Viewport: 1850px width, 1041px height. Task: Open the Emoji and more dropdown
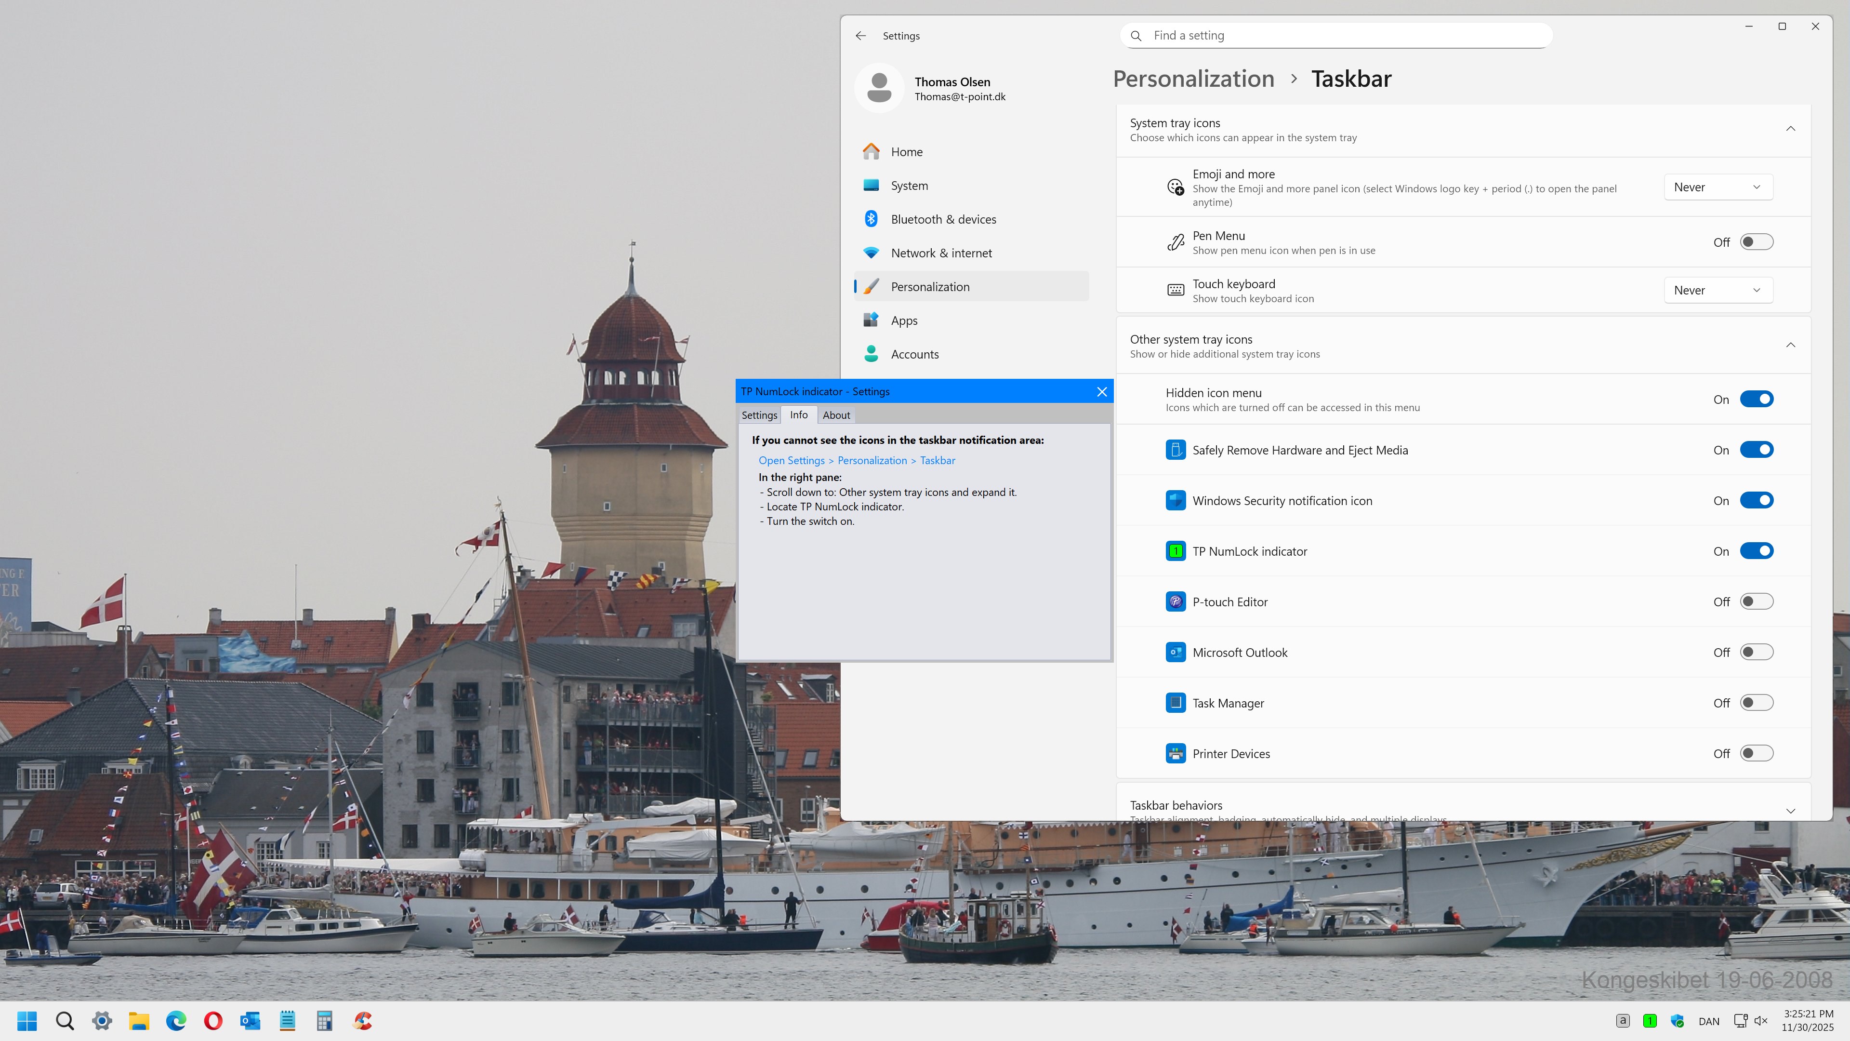coord(1717,187)
